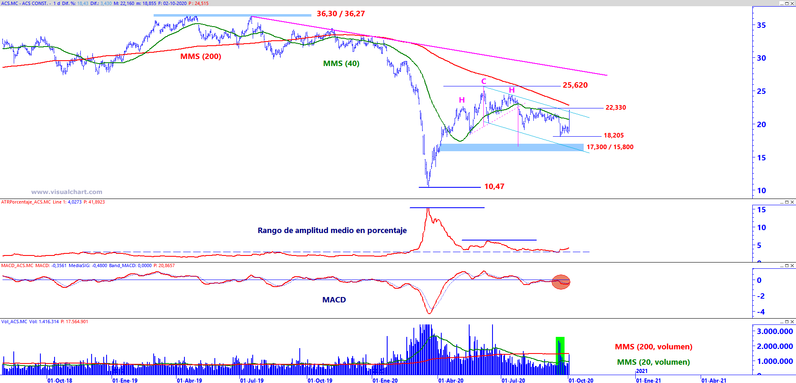Click the 01-Oct-18 date axis label

(60, 381)
